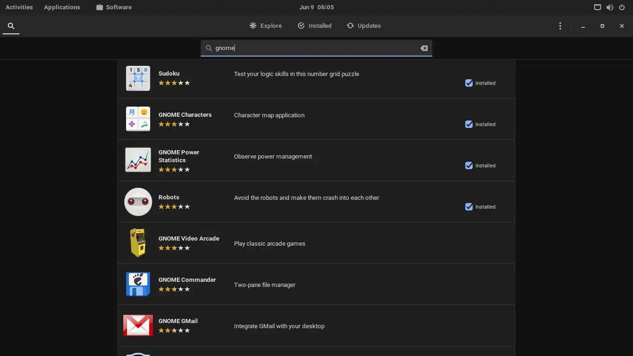Open the GNOME Characters title
Image resolution: width=633 pixels, height=356 pixels.
coord(185,115)
